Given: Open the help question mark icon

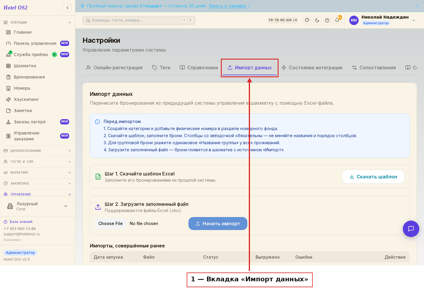Looking at the screenshot, I should (x=327, y=20).
